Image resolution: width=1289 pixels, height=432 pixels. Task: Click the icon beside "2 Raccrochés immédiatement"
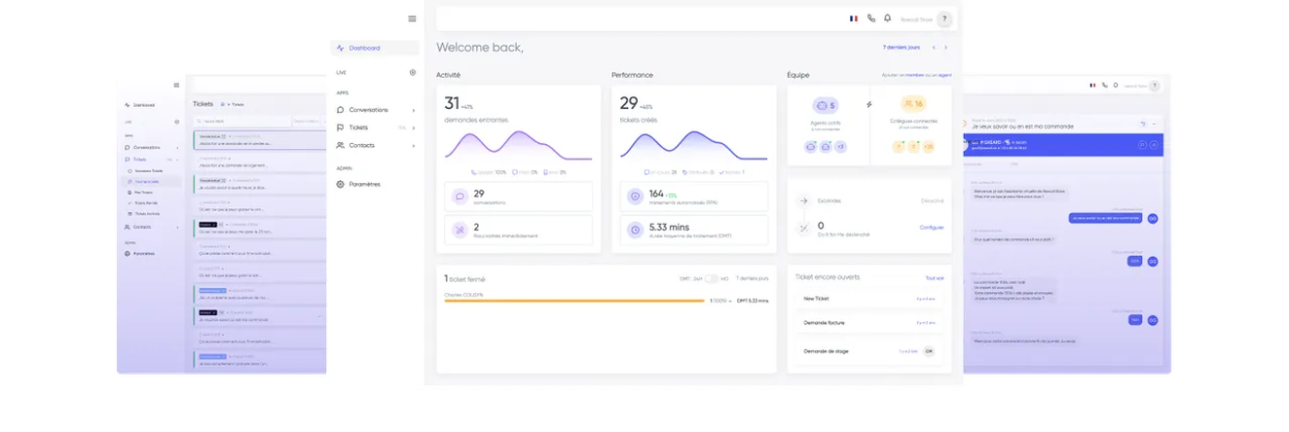[460, 230]
